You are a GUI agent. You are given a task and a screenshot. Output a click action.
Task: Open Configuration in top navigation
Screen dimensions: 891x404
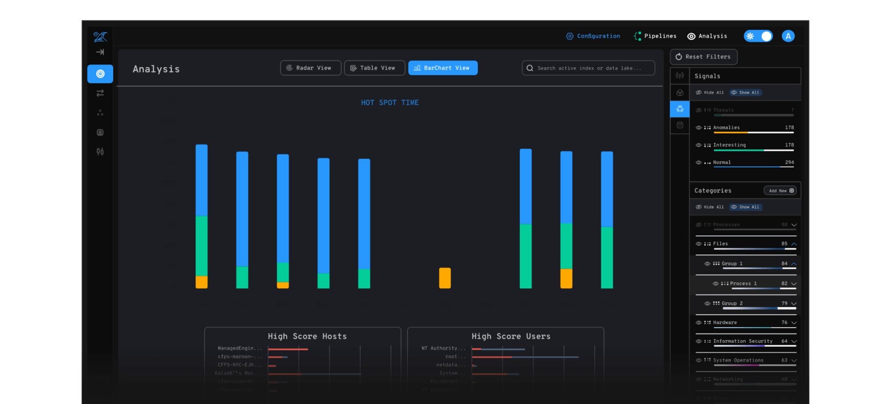[593, 36]
